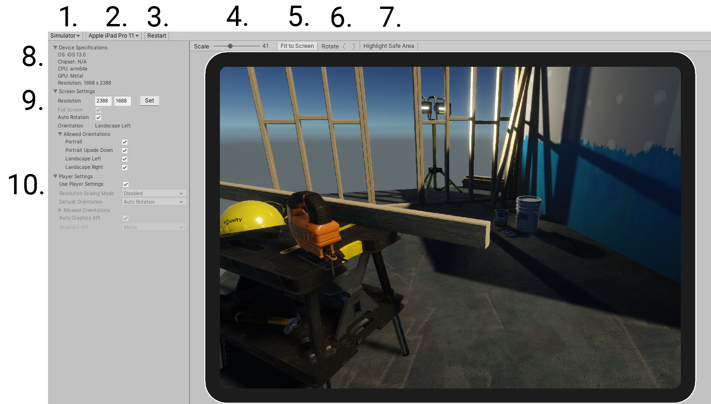Collapse the Allowed Orientations list
Screen dimensions: 711x404
click(x=60, y=134)
